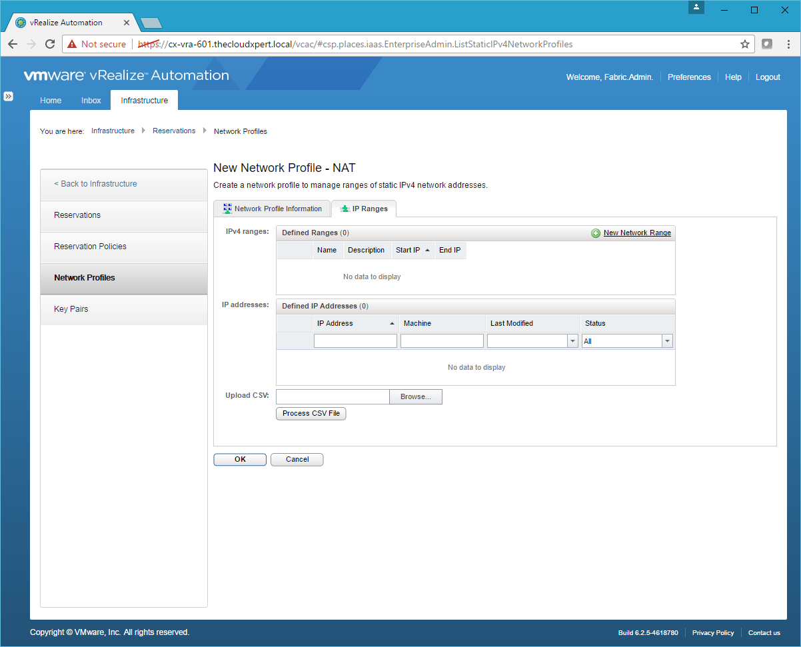
Task: Click the browser reload icon
Action: (50, 44)
